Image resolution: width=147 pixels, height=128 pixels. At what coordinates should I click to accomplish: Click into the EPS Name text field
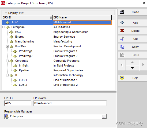pyautogui.click(x=70, y=103)
